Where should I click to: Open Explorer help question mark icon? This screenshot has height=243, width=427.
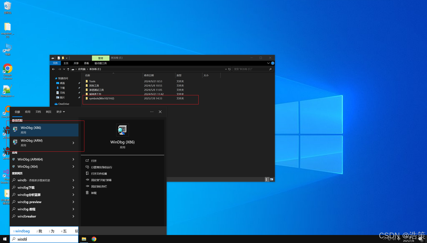click(273, 63)
